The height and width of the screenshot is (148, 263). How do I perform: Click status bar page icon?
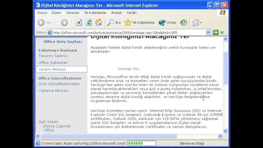38,143
